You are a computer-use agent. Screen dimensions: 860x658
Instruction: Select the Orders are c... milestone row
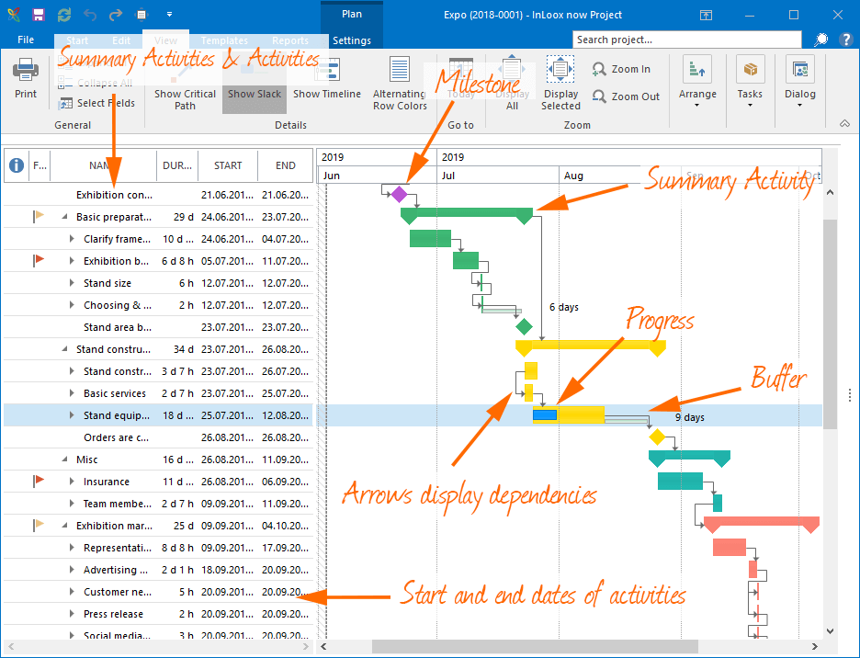pos(158,437)
